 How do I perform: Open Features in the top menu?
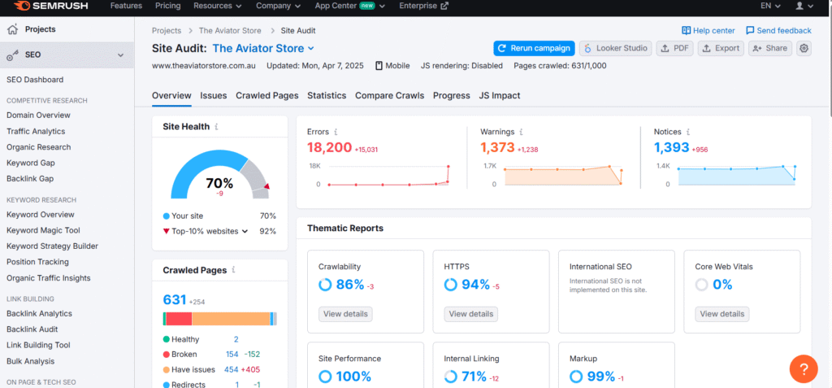126,6
